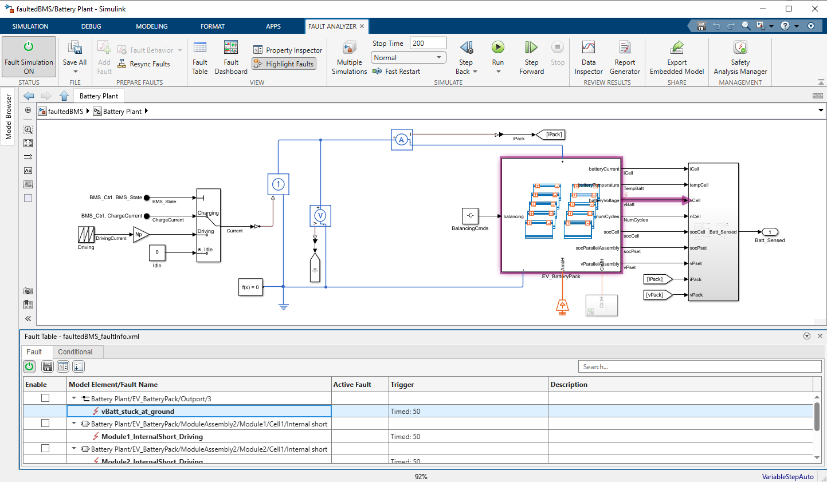Switch to the MODELING ribbon tab
The width and height of the screenshot is (827, 482).
[x=152, y=26]
